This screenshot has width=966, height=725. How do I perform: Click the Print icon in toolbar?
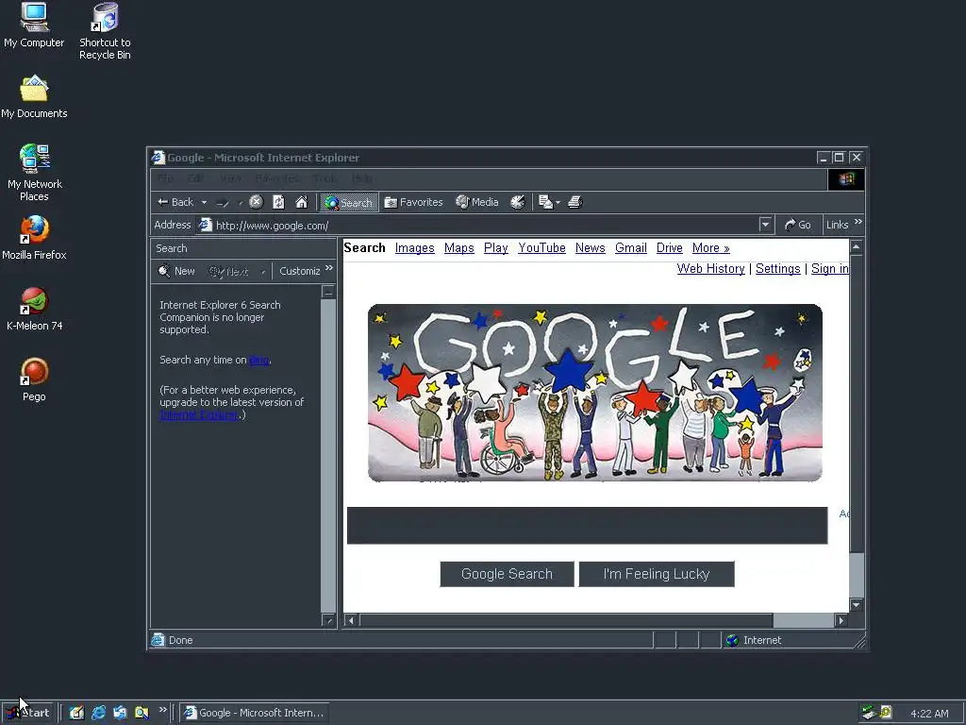[x=575, y=202]
